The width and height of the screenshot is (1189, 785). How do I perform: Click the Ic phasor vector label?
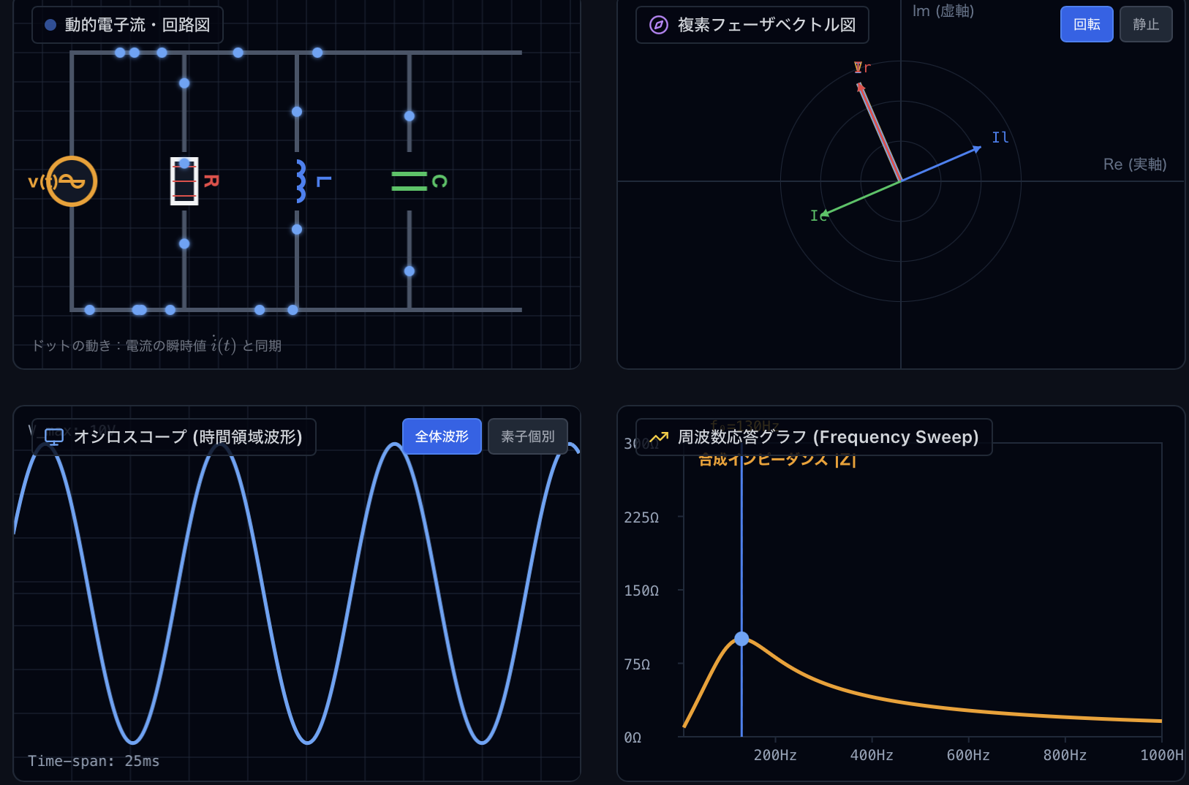point(818,216)
